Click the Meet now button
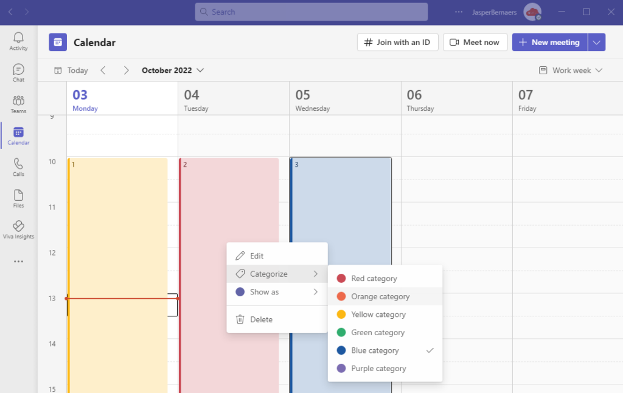Image resolution: width=623 pixels, height=393 pixels. point(475,42)
